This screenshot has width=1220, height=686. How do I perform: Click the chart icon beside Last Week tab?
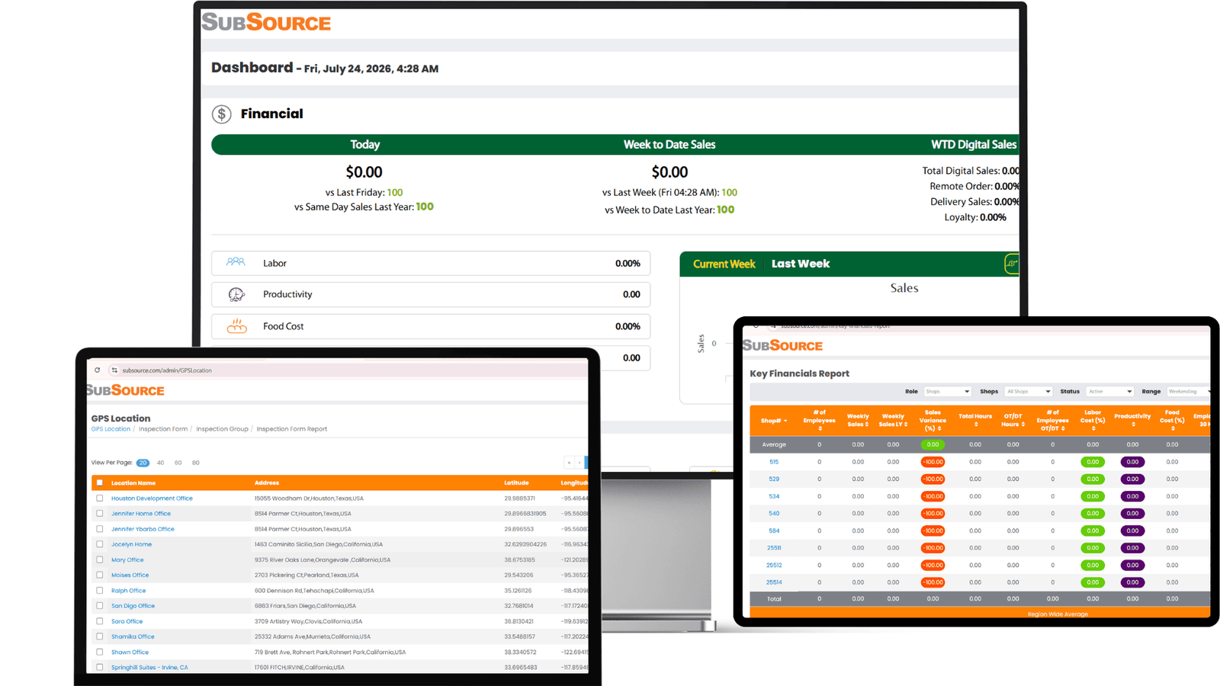tap(1012, 264)
